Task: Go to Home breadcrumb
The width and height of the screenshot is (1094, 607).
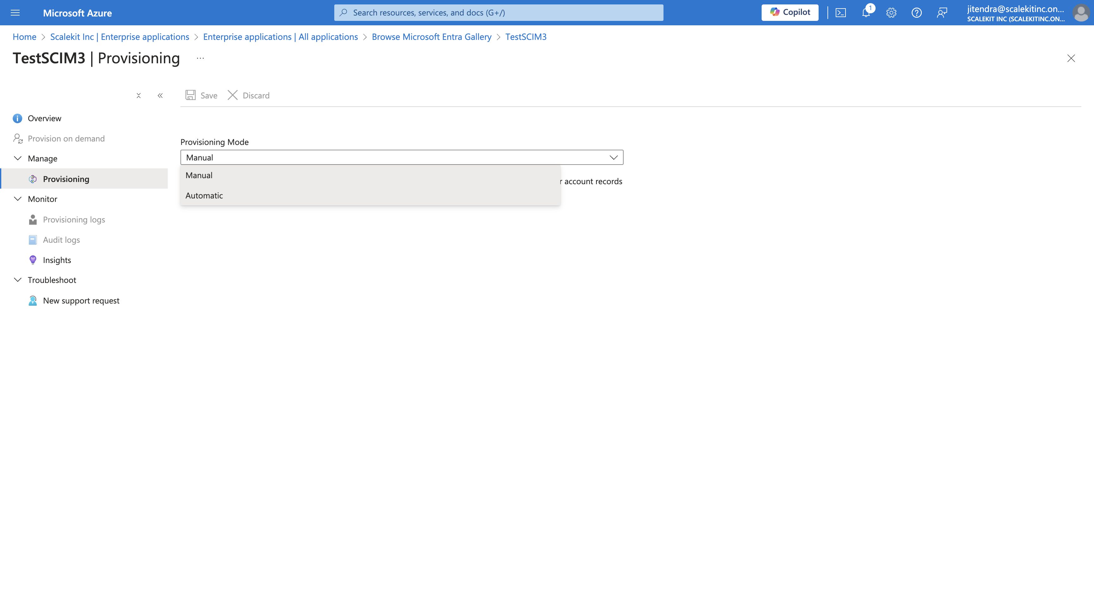Action: click(24, 37)
